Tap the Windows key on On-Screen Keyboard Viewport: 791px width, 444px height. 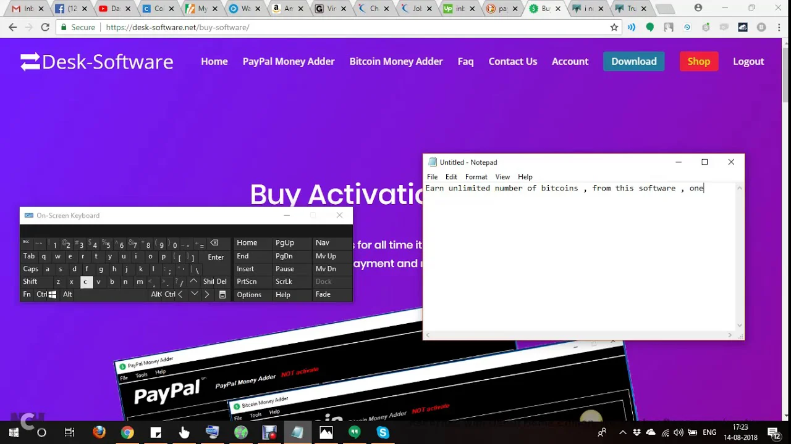coord(53,294)
